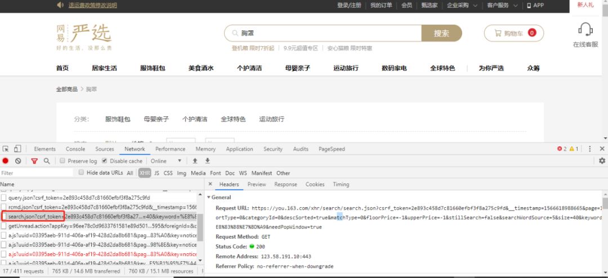The width and height of the screenshot is (608, 278).
Task: Switch to the Console tab
Action: pyautogui.click(x=75, y=149)
